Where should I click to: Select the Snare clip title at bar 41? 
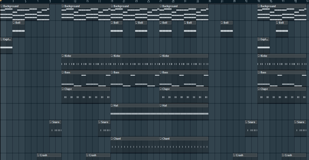252,122
